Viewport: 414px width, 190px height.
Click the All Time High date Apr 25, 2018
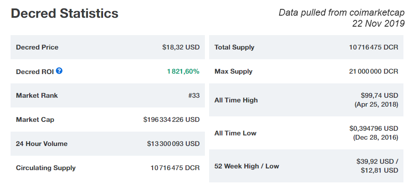coord(376,104)
